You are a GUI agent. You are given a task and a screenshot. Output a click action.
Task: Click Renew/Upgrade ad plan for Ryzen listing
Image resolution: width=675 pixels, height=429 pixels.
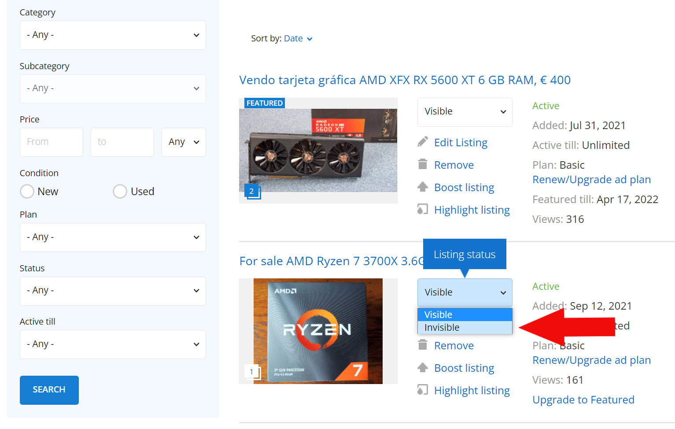(591, 360)
